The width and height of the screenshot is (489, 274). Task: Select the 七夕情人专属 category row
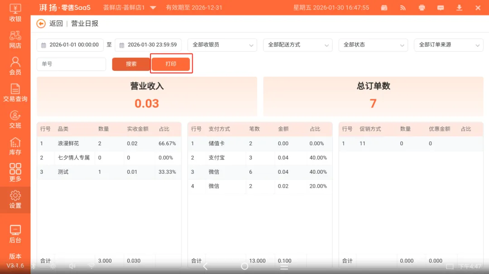coord(109,158)
